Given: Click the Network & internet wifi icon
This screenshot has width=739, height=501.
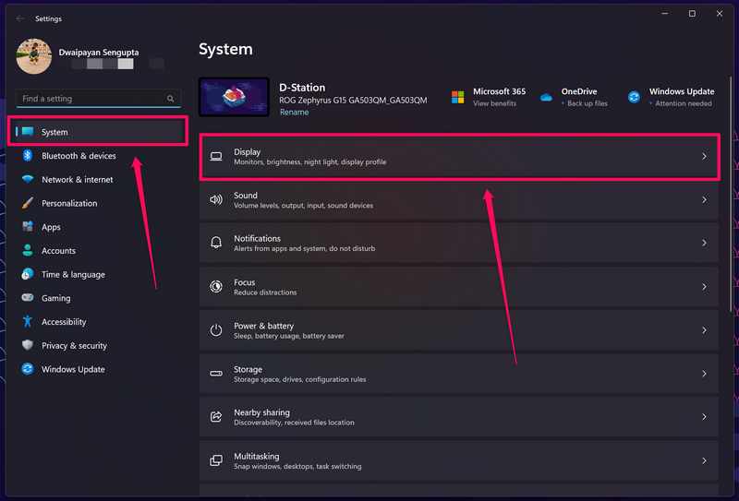Looking at the screenshot, I should pyautogui.click(x=28, y=180).
